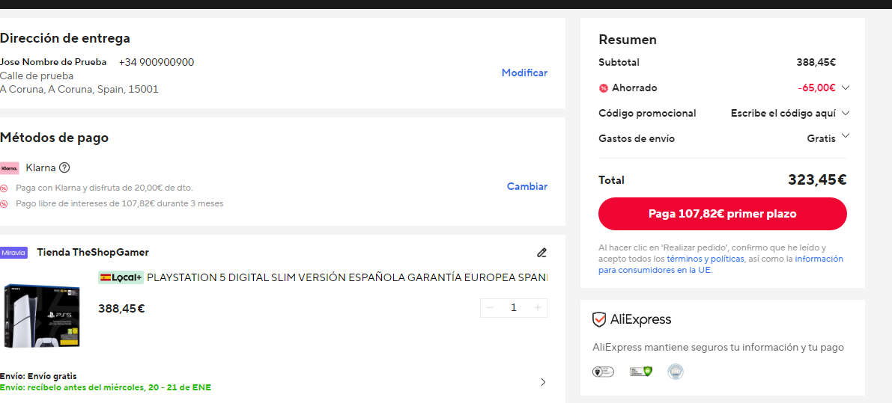
Task: Click the Dirección de entrega heading
Action: click(65, 39)
